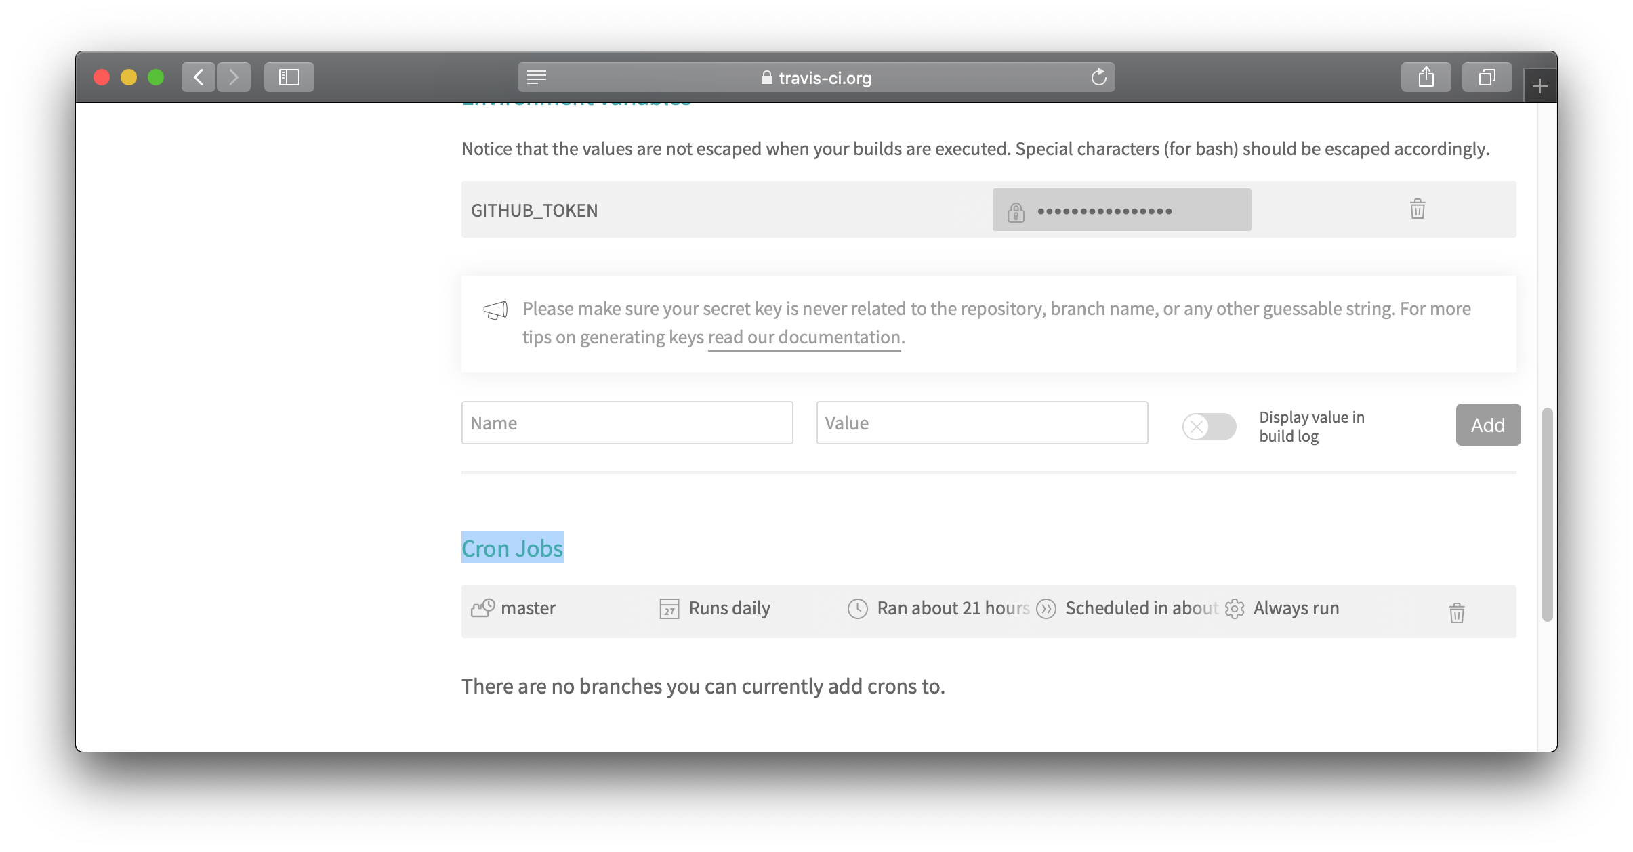The height and width of the screenshot is (852, 1633).
Task: Focus the Name input field
Action: (627, 423)
